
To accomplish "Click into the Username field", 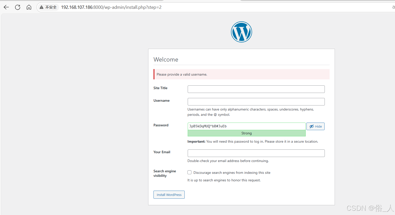I will tap(256, 102).
